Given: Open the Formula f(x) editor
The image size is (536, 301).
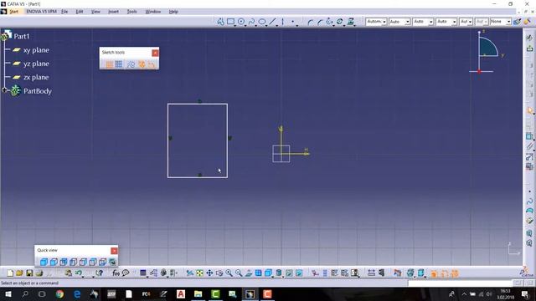Looking at the screenshot, I should click(x=116, y=273).
